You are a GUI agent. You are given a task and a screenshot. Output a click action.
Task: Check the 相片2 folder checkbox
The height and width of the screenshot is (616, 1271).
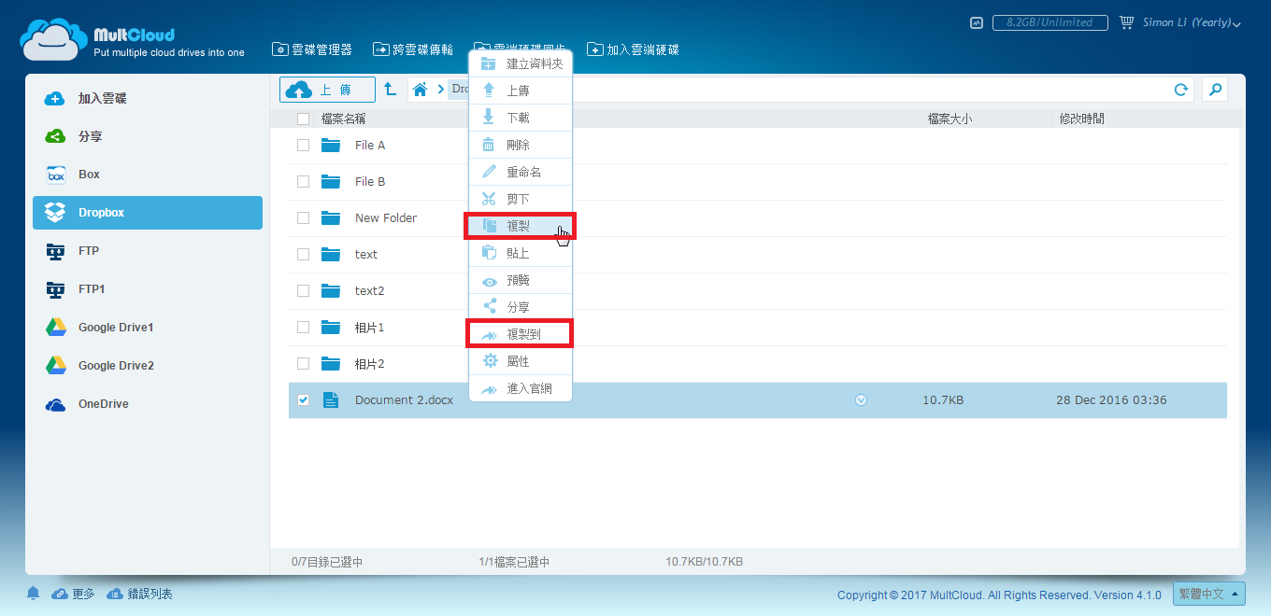point(303,363)
